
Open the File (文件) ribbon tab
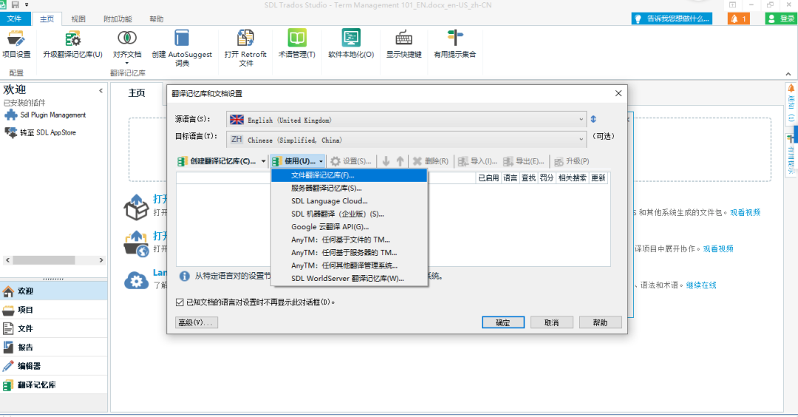click(x=14, y=18)
